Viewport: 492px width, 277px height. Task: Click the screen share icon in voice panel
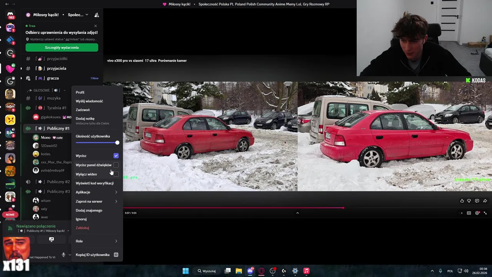[52, 239]
